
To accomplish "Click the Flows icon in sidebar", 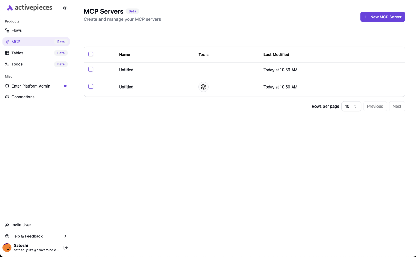I will pyautogui.click(x=7, y=30).
